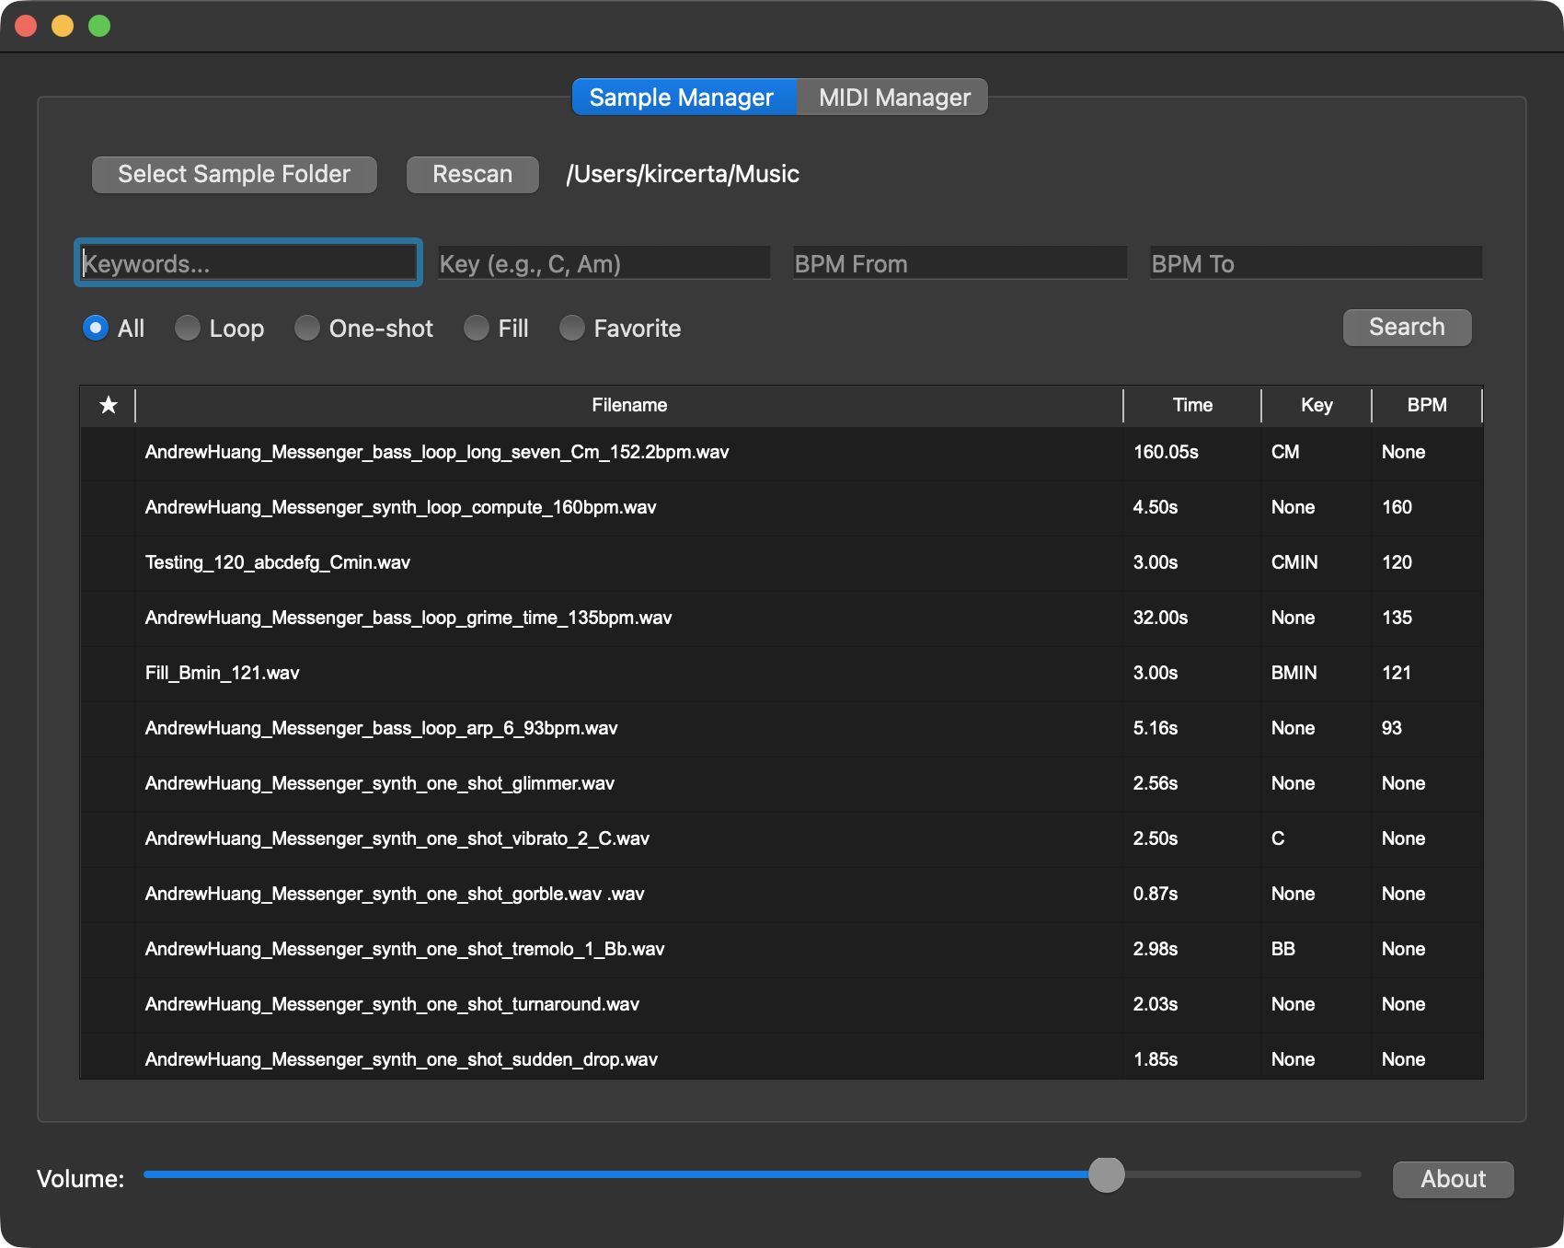Click into the BPM From field

(960, 264)
